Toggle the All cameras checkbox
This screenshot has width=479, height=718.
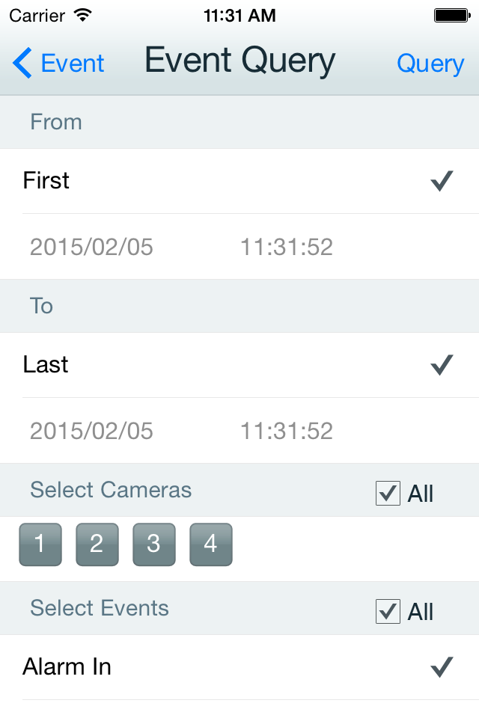click(x=388, y=493)
